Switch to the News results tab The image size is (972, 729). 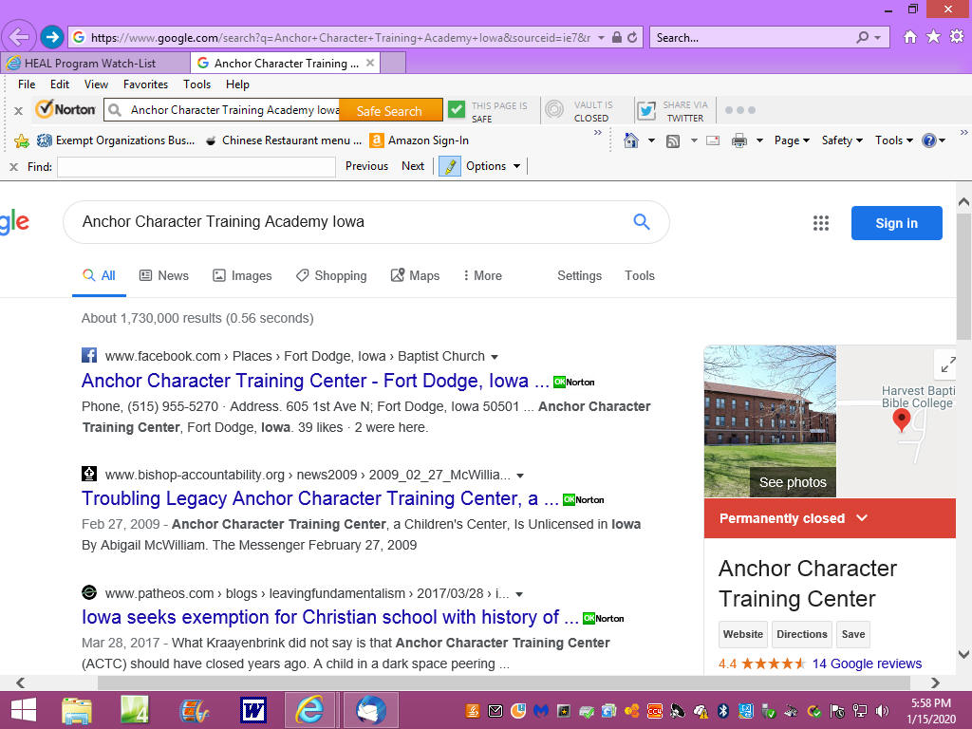pyautogui.click(x=163, y=276)
